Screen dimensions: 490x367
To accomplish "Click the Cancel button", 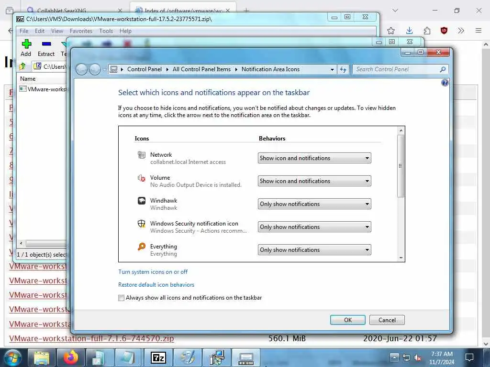I will point(387,320).
